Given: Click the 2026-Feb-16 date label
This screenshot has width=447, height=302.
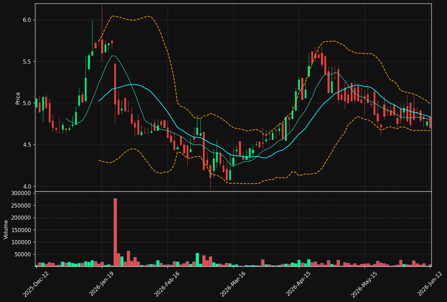Looking at the screenshot, I should tap(167, 284).
